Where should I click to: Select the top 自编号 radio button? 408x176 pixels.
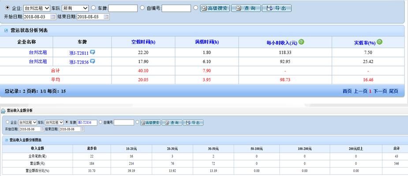click(x=142, y=7)
